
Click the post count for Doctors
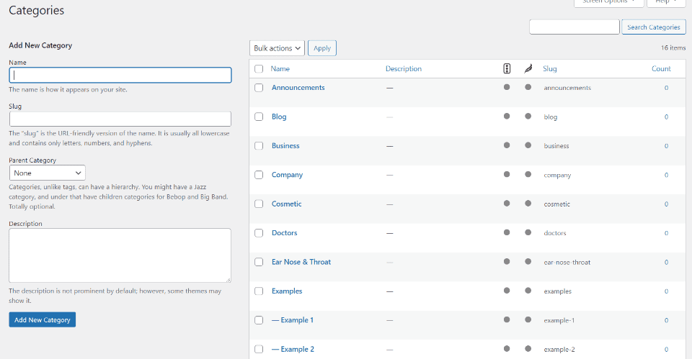coord(666,233)
